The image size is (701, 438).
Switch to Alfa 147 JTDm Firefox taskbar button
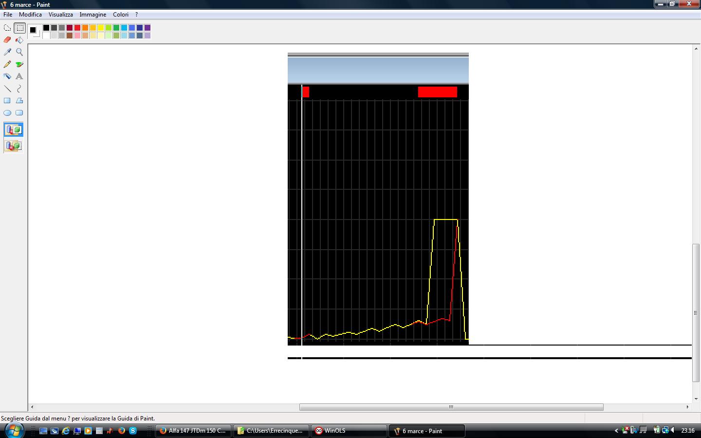(x=193, y=431)
